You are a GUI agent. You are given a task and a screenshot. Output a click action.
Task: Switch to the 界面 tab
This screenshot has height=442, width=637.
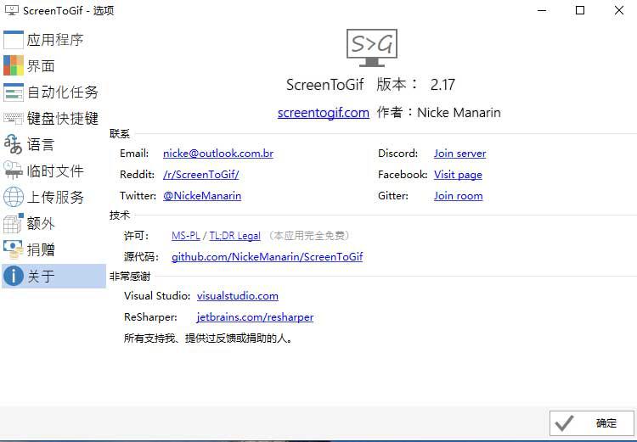pyautogui.click(x=54, y=66)
